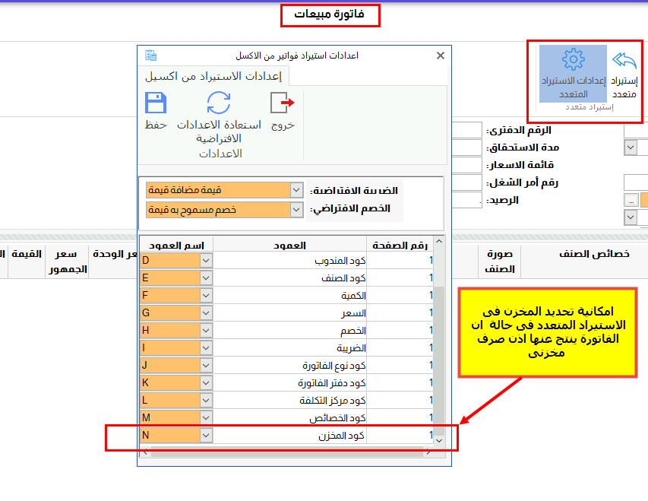The width and height of the screenshot is (648, 501).
Task: Click قائمة الاسعار input field
Action: pyautogui.click(x=467, y=165)
